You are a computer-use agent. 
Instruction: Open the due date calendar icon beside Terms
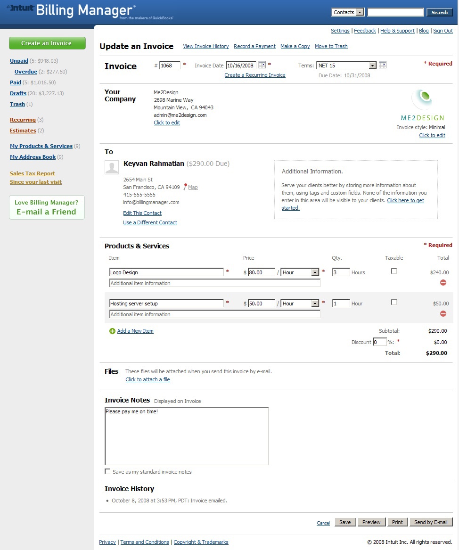(383, 65)
